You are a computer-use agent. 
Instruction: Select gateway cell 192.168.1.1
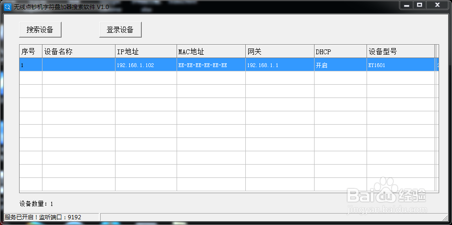(x=280, y=65)
